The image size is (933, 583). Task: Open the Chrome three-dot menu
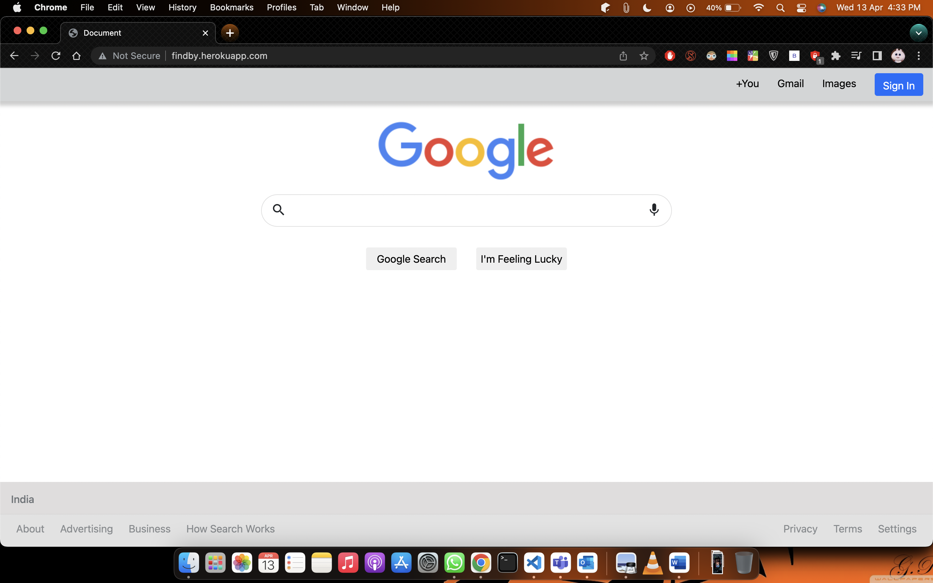[x=919, y=56]
